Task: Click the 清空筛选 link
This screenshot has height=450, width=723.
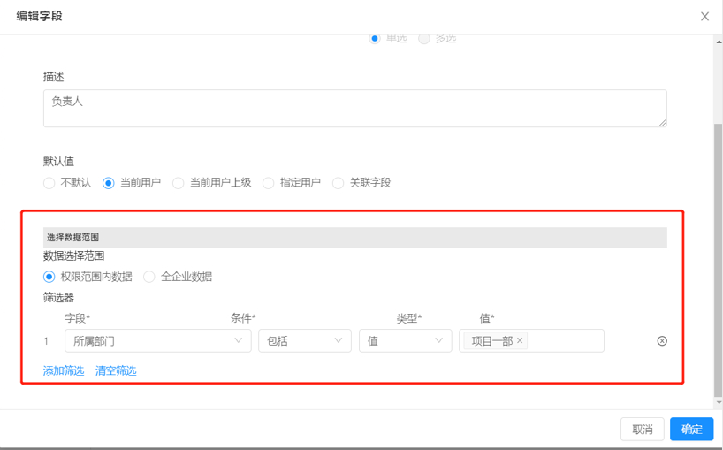Action: click(116, 371)
